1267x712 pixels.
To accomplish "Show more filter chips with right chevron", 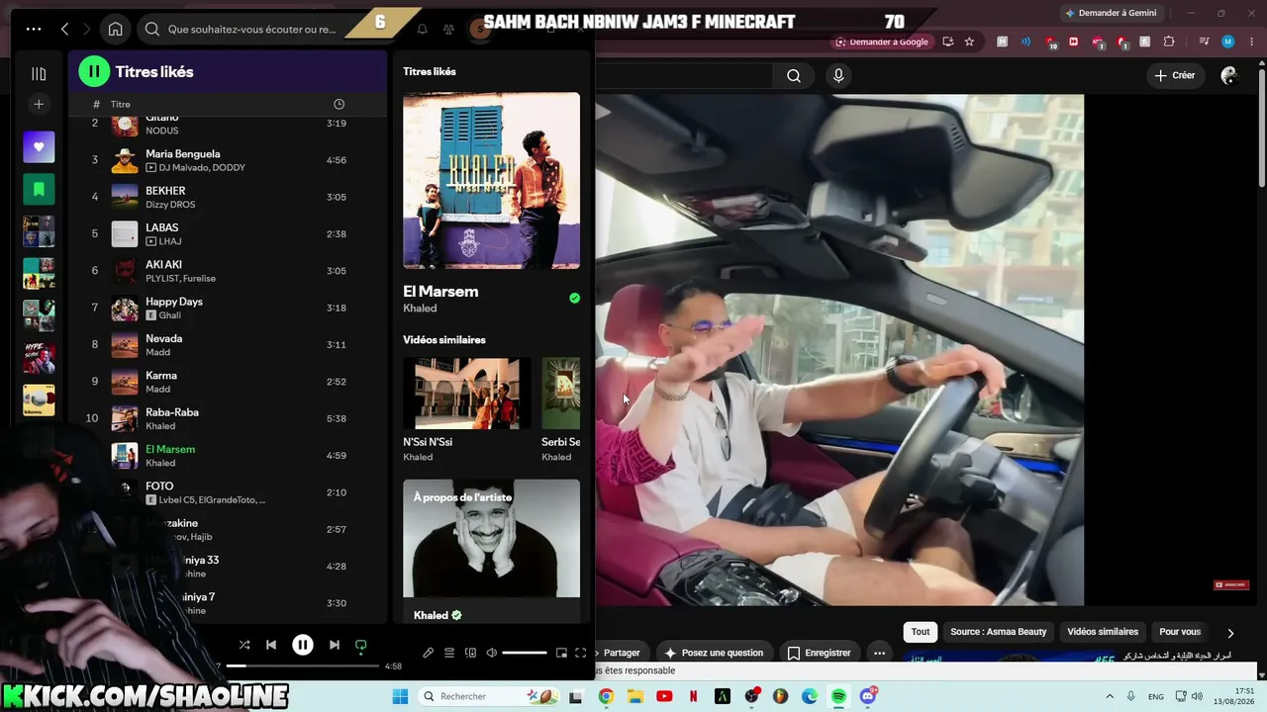I will (1230, 633).
